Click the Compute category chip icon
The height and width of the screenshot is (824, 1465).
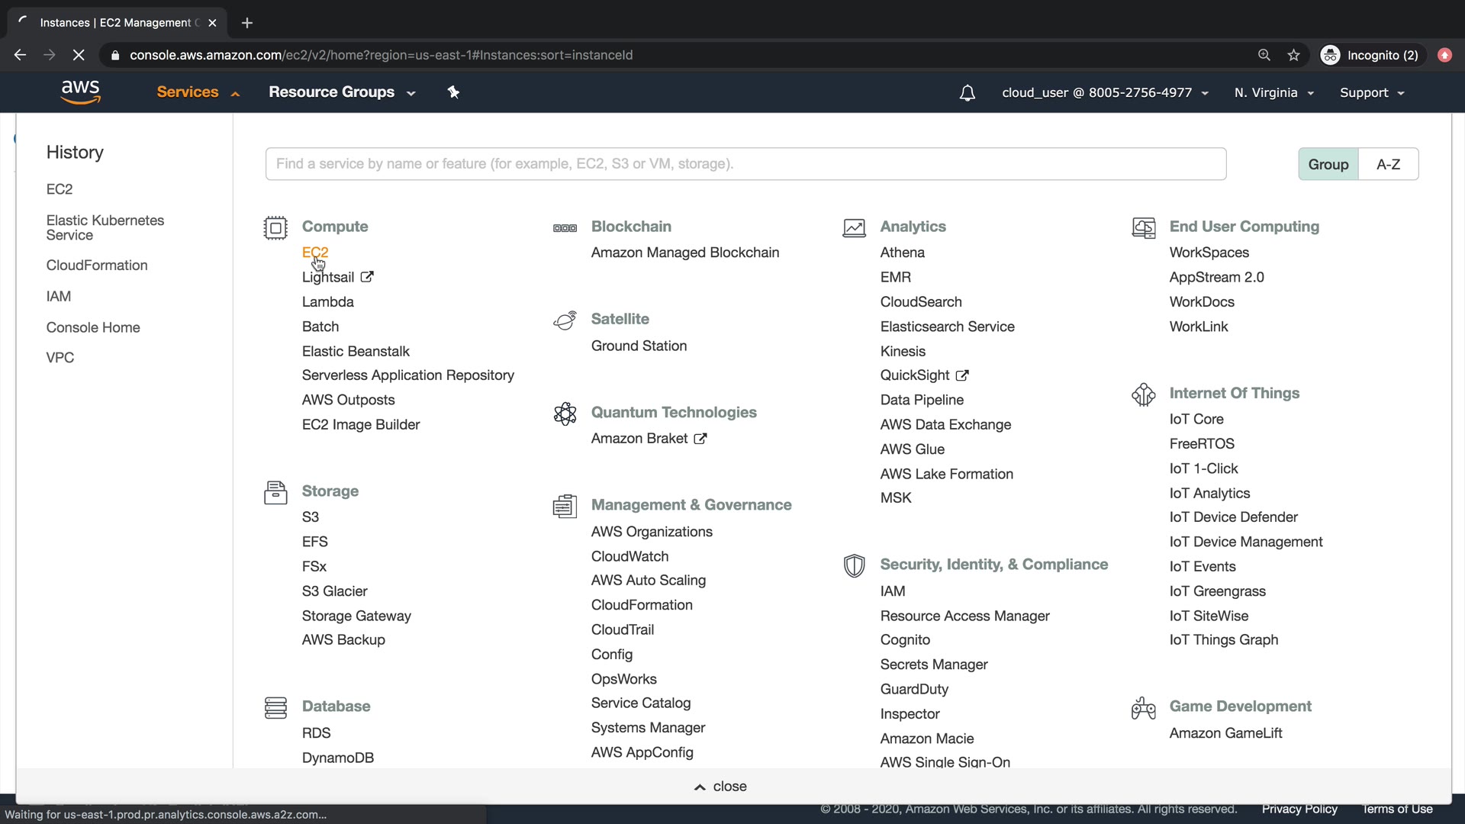pyautogui.click(x=275, y=227)
